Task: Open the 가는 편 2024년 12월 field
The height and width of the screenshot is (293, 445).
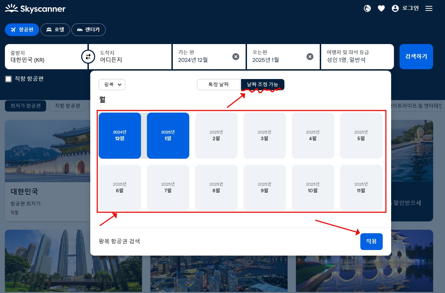Action: pyautogui.click(x=209, y=57)
